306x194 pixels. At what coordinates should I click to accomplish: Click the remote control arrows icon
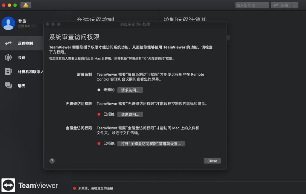[8, 43]
